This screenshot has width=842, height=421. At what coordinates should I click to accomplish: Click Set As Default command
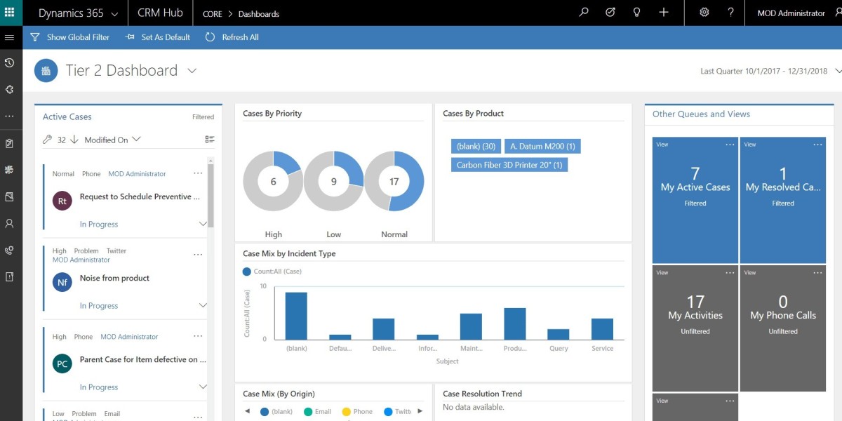[158, 37]
